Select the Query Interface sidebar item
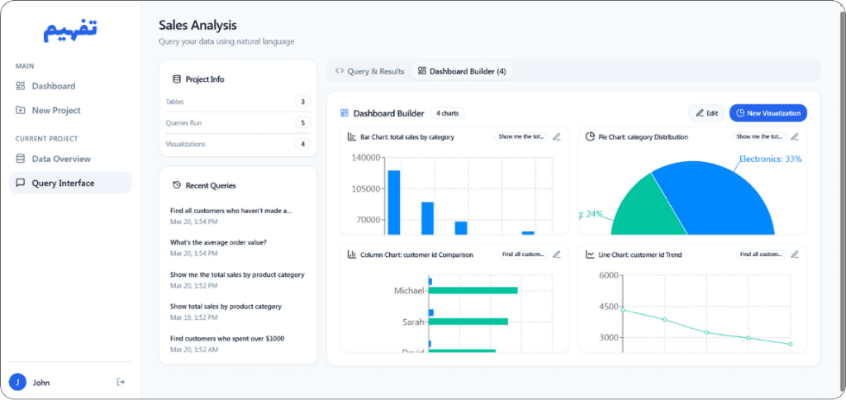846x400 pixels. pyautogui.click(x=70, y=183)
